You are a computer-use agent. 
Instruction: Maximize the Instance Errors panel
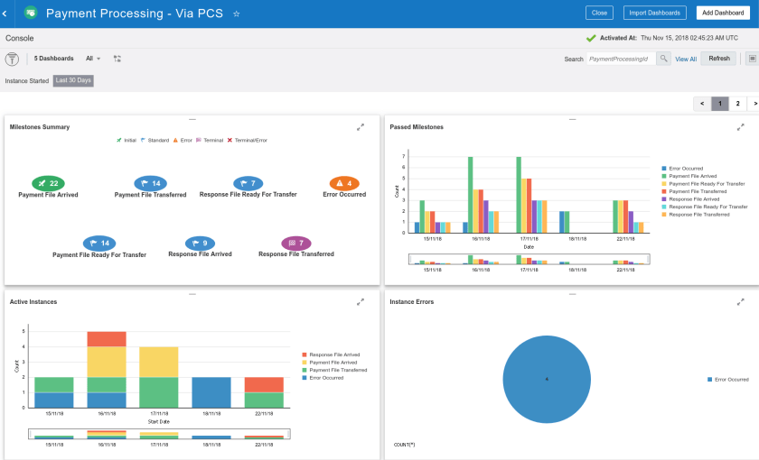coord(741,302)
